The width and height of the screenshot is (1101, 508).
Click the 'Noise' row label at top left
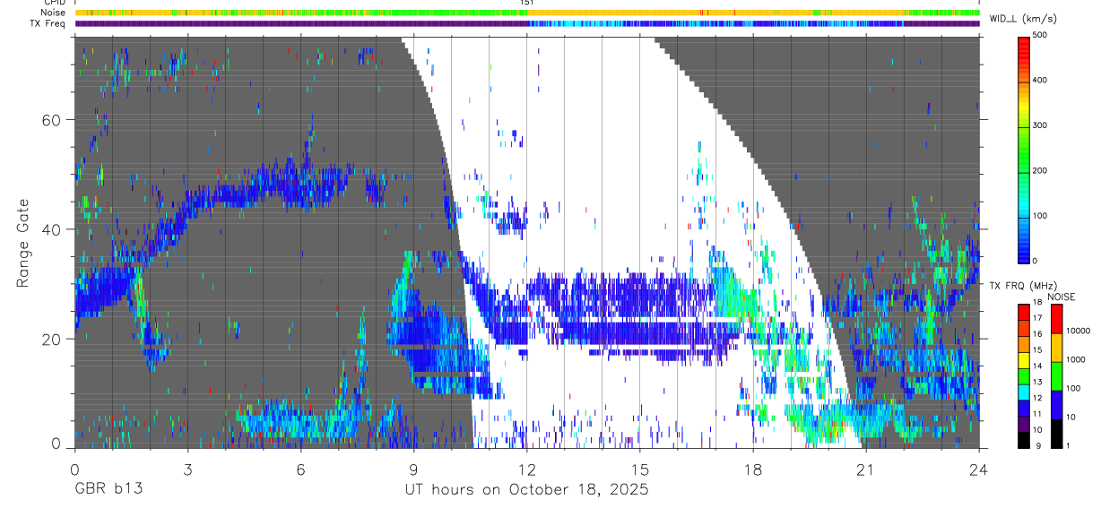[x=52, y=13]
